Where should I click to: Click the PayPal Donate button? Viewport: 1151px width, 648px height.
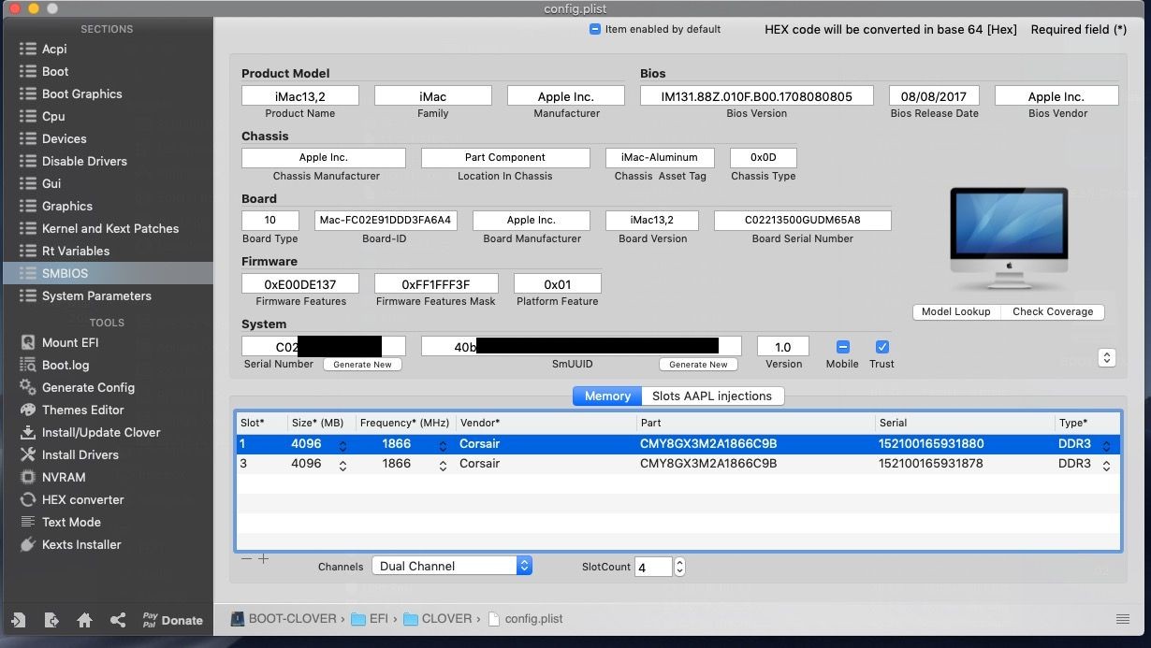[172, 620]
